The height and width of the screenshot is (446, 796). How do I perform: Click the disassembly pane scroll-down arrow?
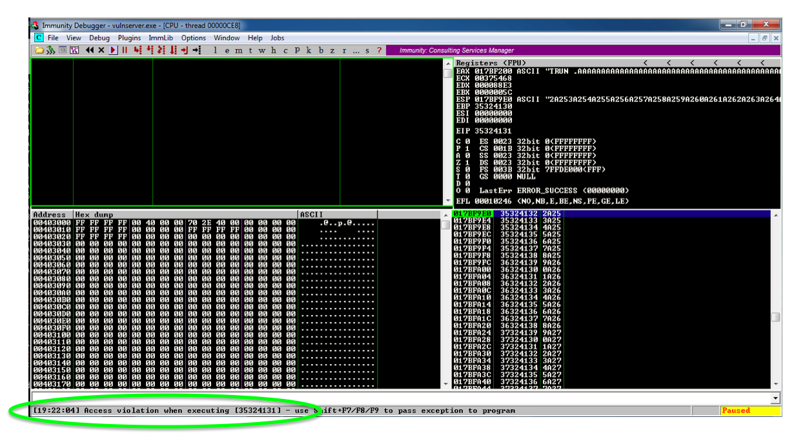coord(448,200)
